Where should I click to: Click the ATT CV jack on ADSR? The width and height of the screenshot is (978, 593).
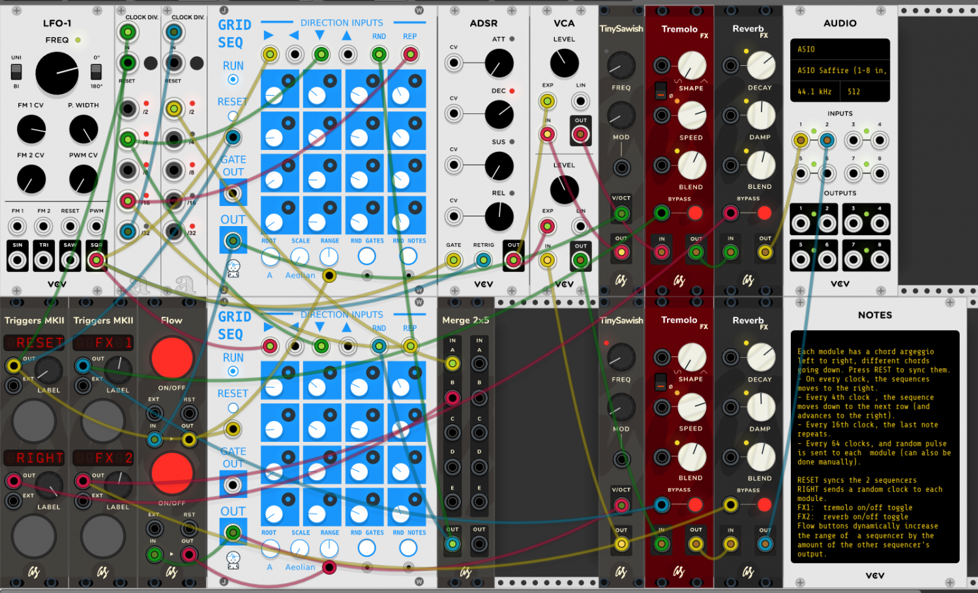click(x=454, y=63)
